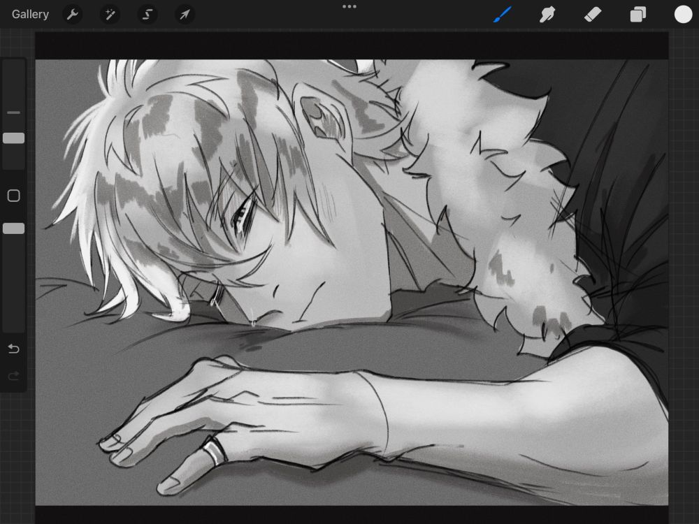Redo the last undone action
The height and width of the screenshot is (524, 699).
tap(14, 376)
